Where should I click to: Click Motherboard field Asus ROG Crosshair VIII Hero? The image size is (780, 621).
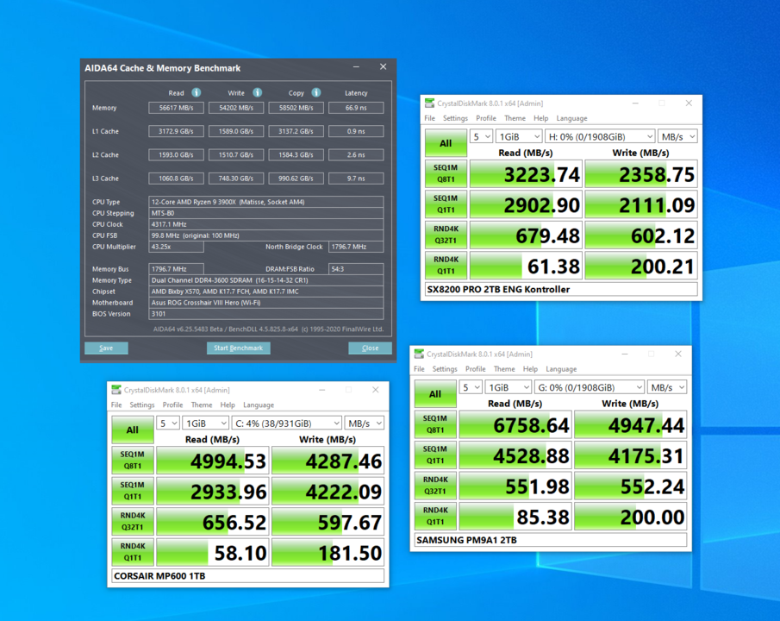(x=266, y=302)
